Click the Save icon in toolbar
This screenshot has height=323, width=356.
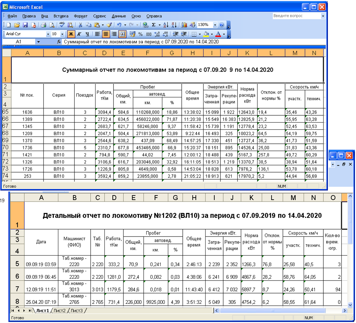point(25,25)
